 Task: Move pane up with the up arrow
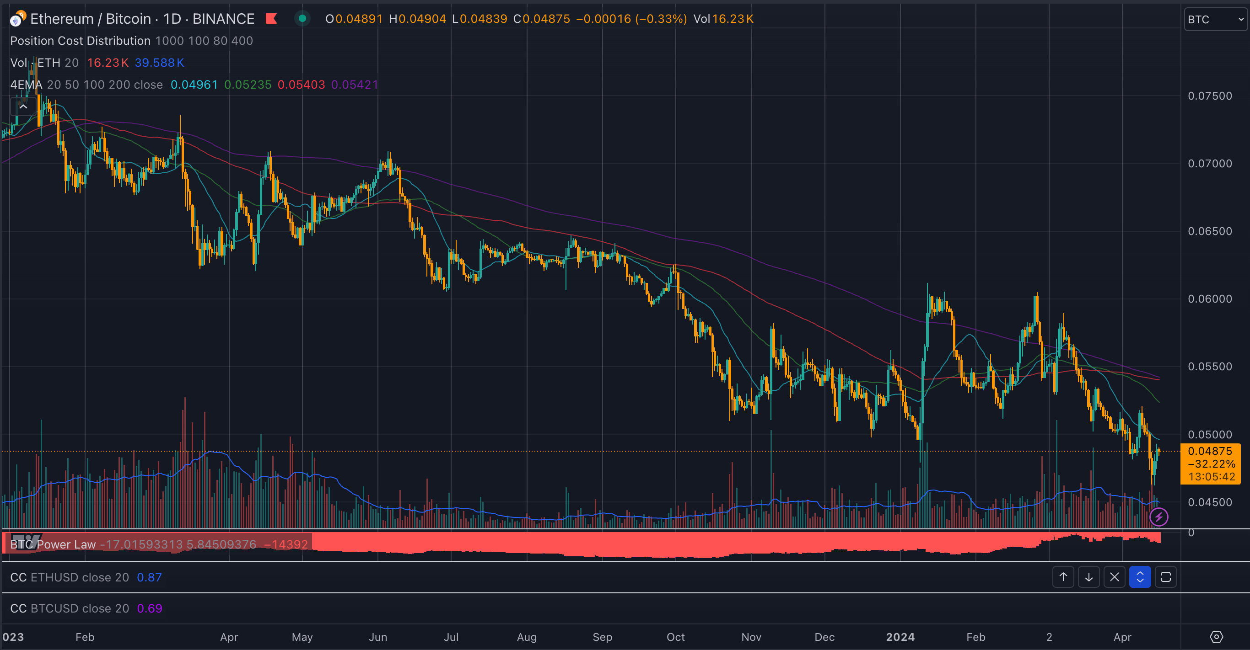(1063, 577)
